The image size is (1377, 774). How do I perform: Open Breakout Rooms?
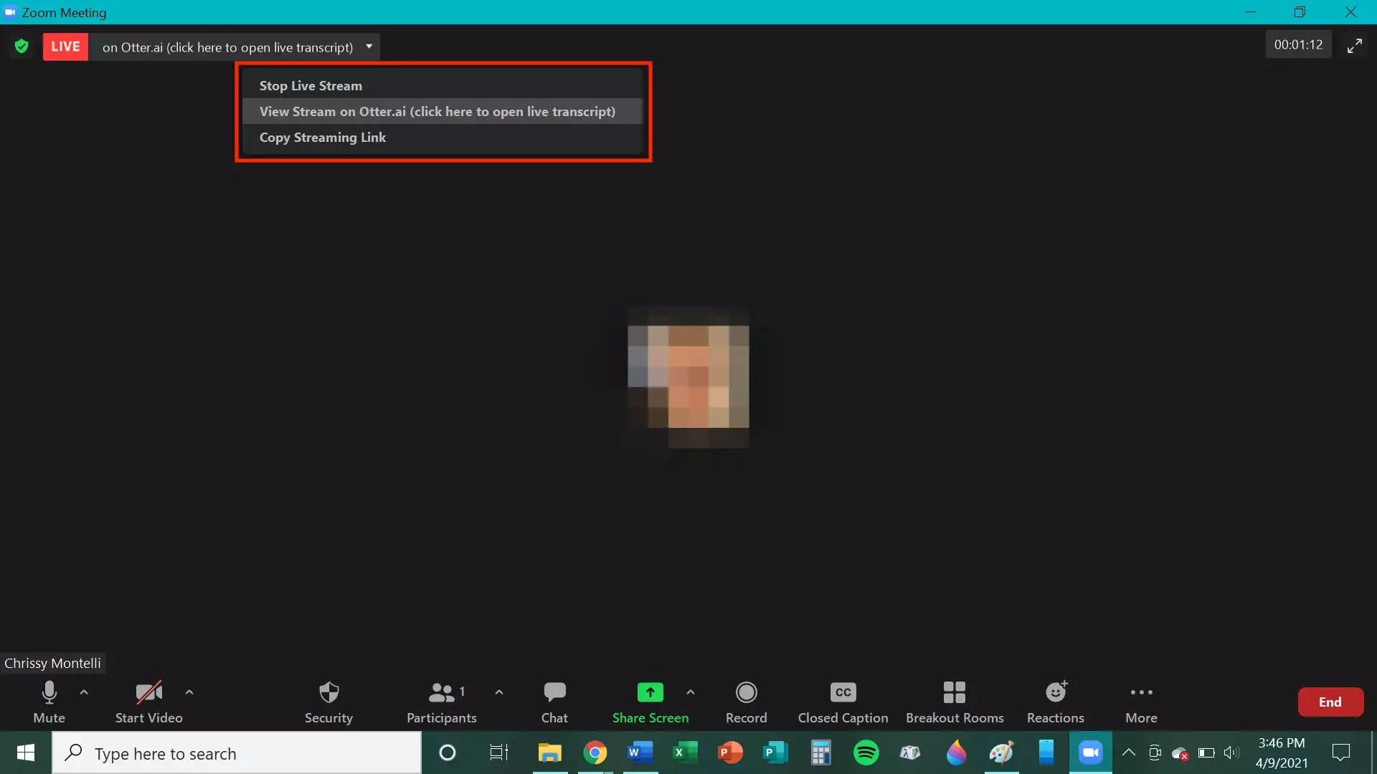tap(955, 702)
